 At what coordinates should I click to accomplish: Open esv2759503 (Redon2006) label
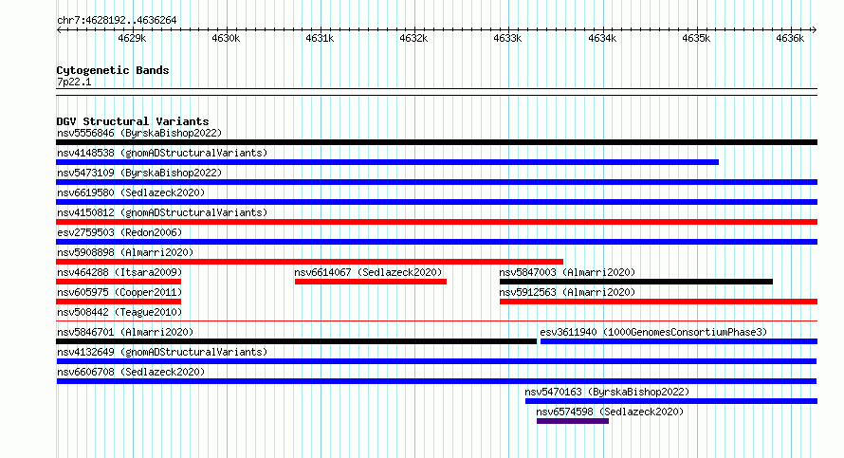[x=119, y=232]
